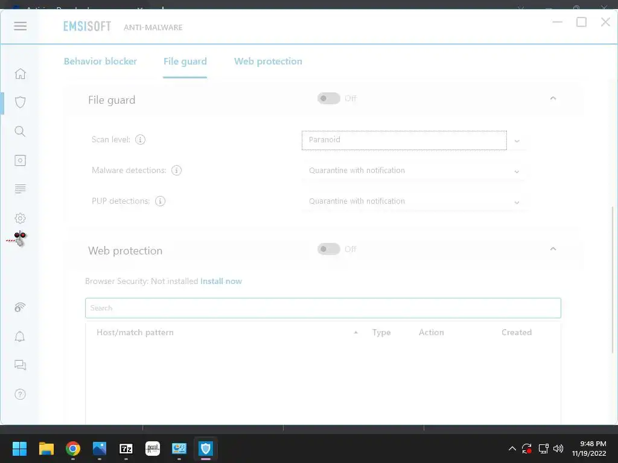618x463 pixels.
Task: Sort by the Created column
Action: (517, 332)
